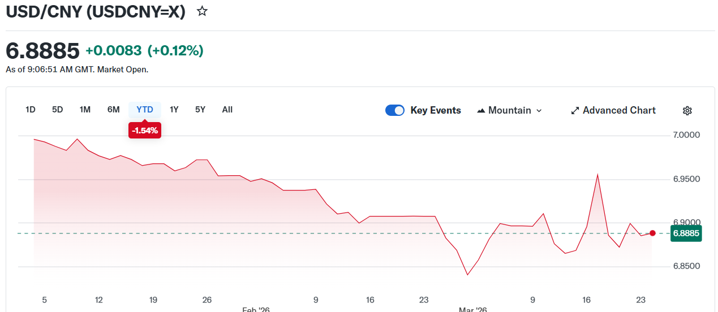Screen dimensions: 718x312
Task: Open chart settings gear icon
Action: (x=687, y=111)
